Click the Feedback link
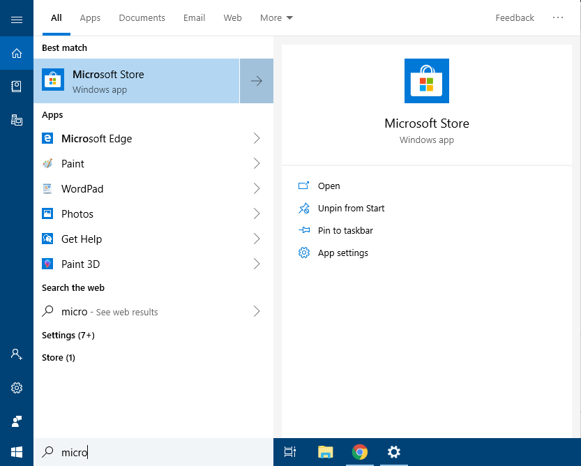Image resolution: width=581 pixels, height=466 pixels. pos(515,18)
